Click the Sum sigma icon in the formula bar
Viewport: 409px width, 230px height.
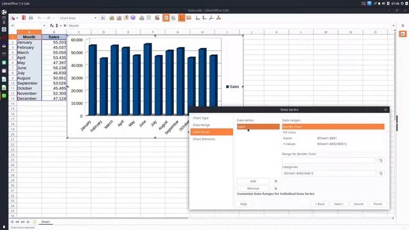57,26
